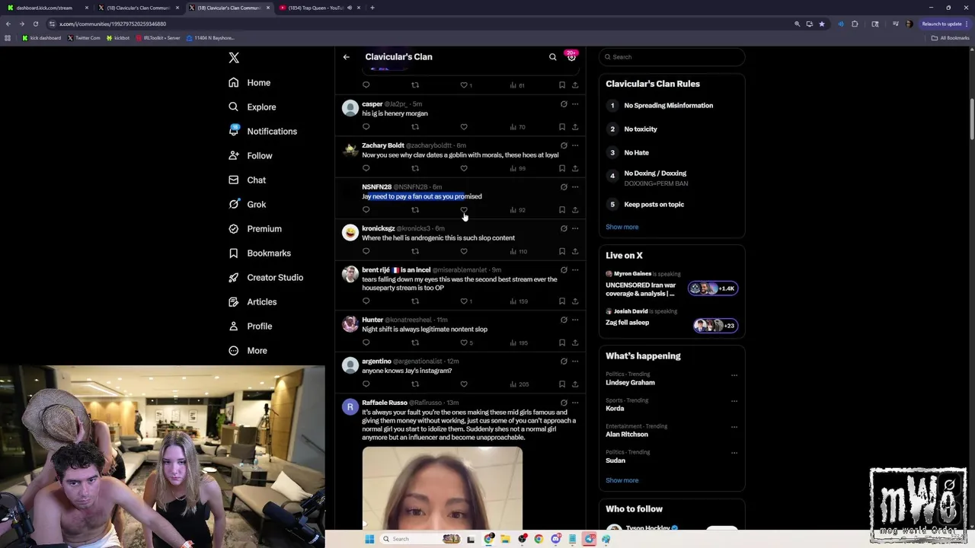Open more options on argentino's post
This screenshot has width=975, height=548.
point(575,362)
